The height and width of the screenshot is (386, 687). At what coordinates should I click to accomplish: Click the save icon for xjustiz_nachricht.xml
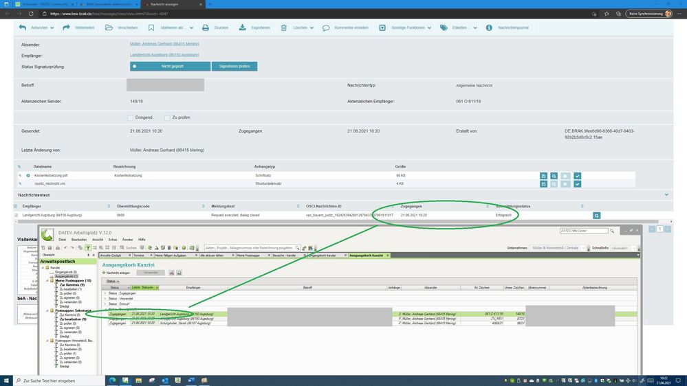pyautogui.click(x=543, y=184)
